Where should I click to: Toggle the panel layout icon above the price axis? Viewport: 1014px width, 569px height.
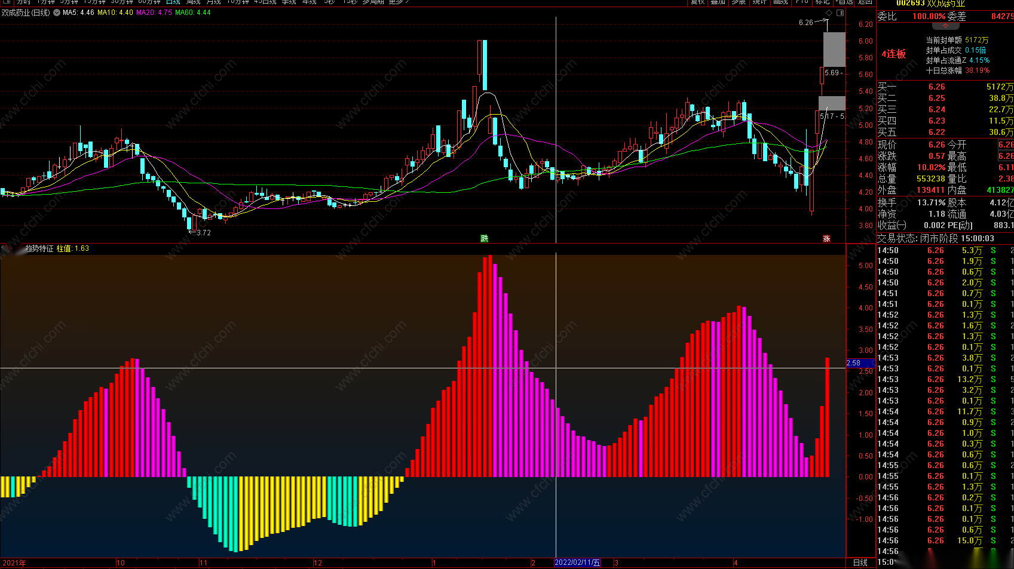[840, 13]
